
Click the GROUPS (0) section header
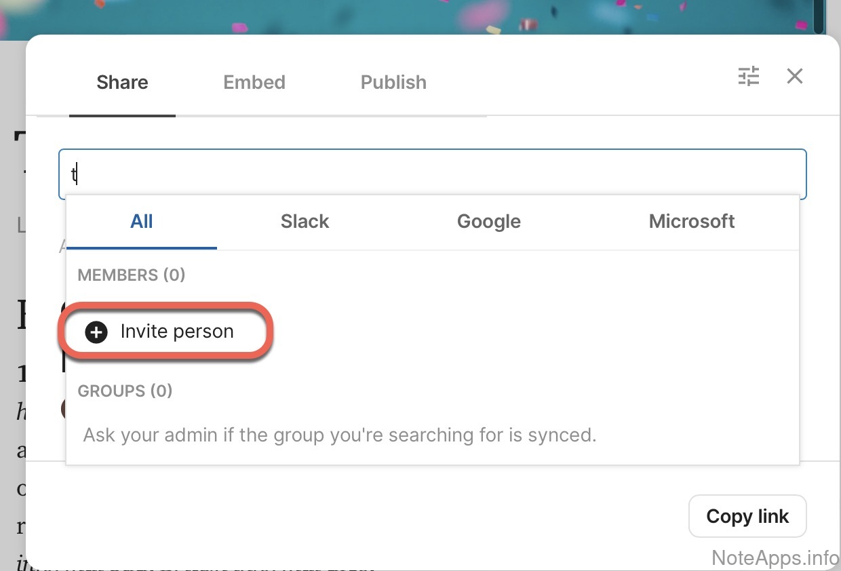coord(125,391)
